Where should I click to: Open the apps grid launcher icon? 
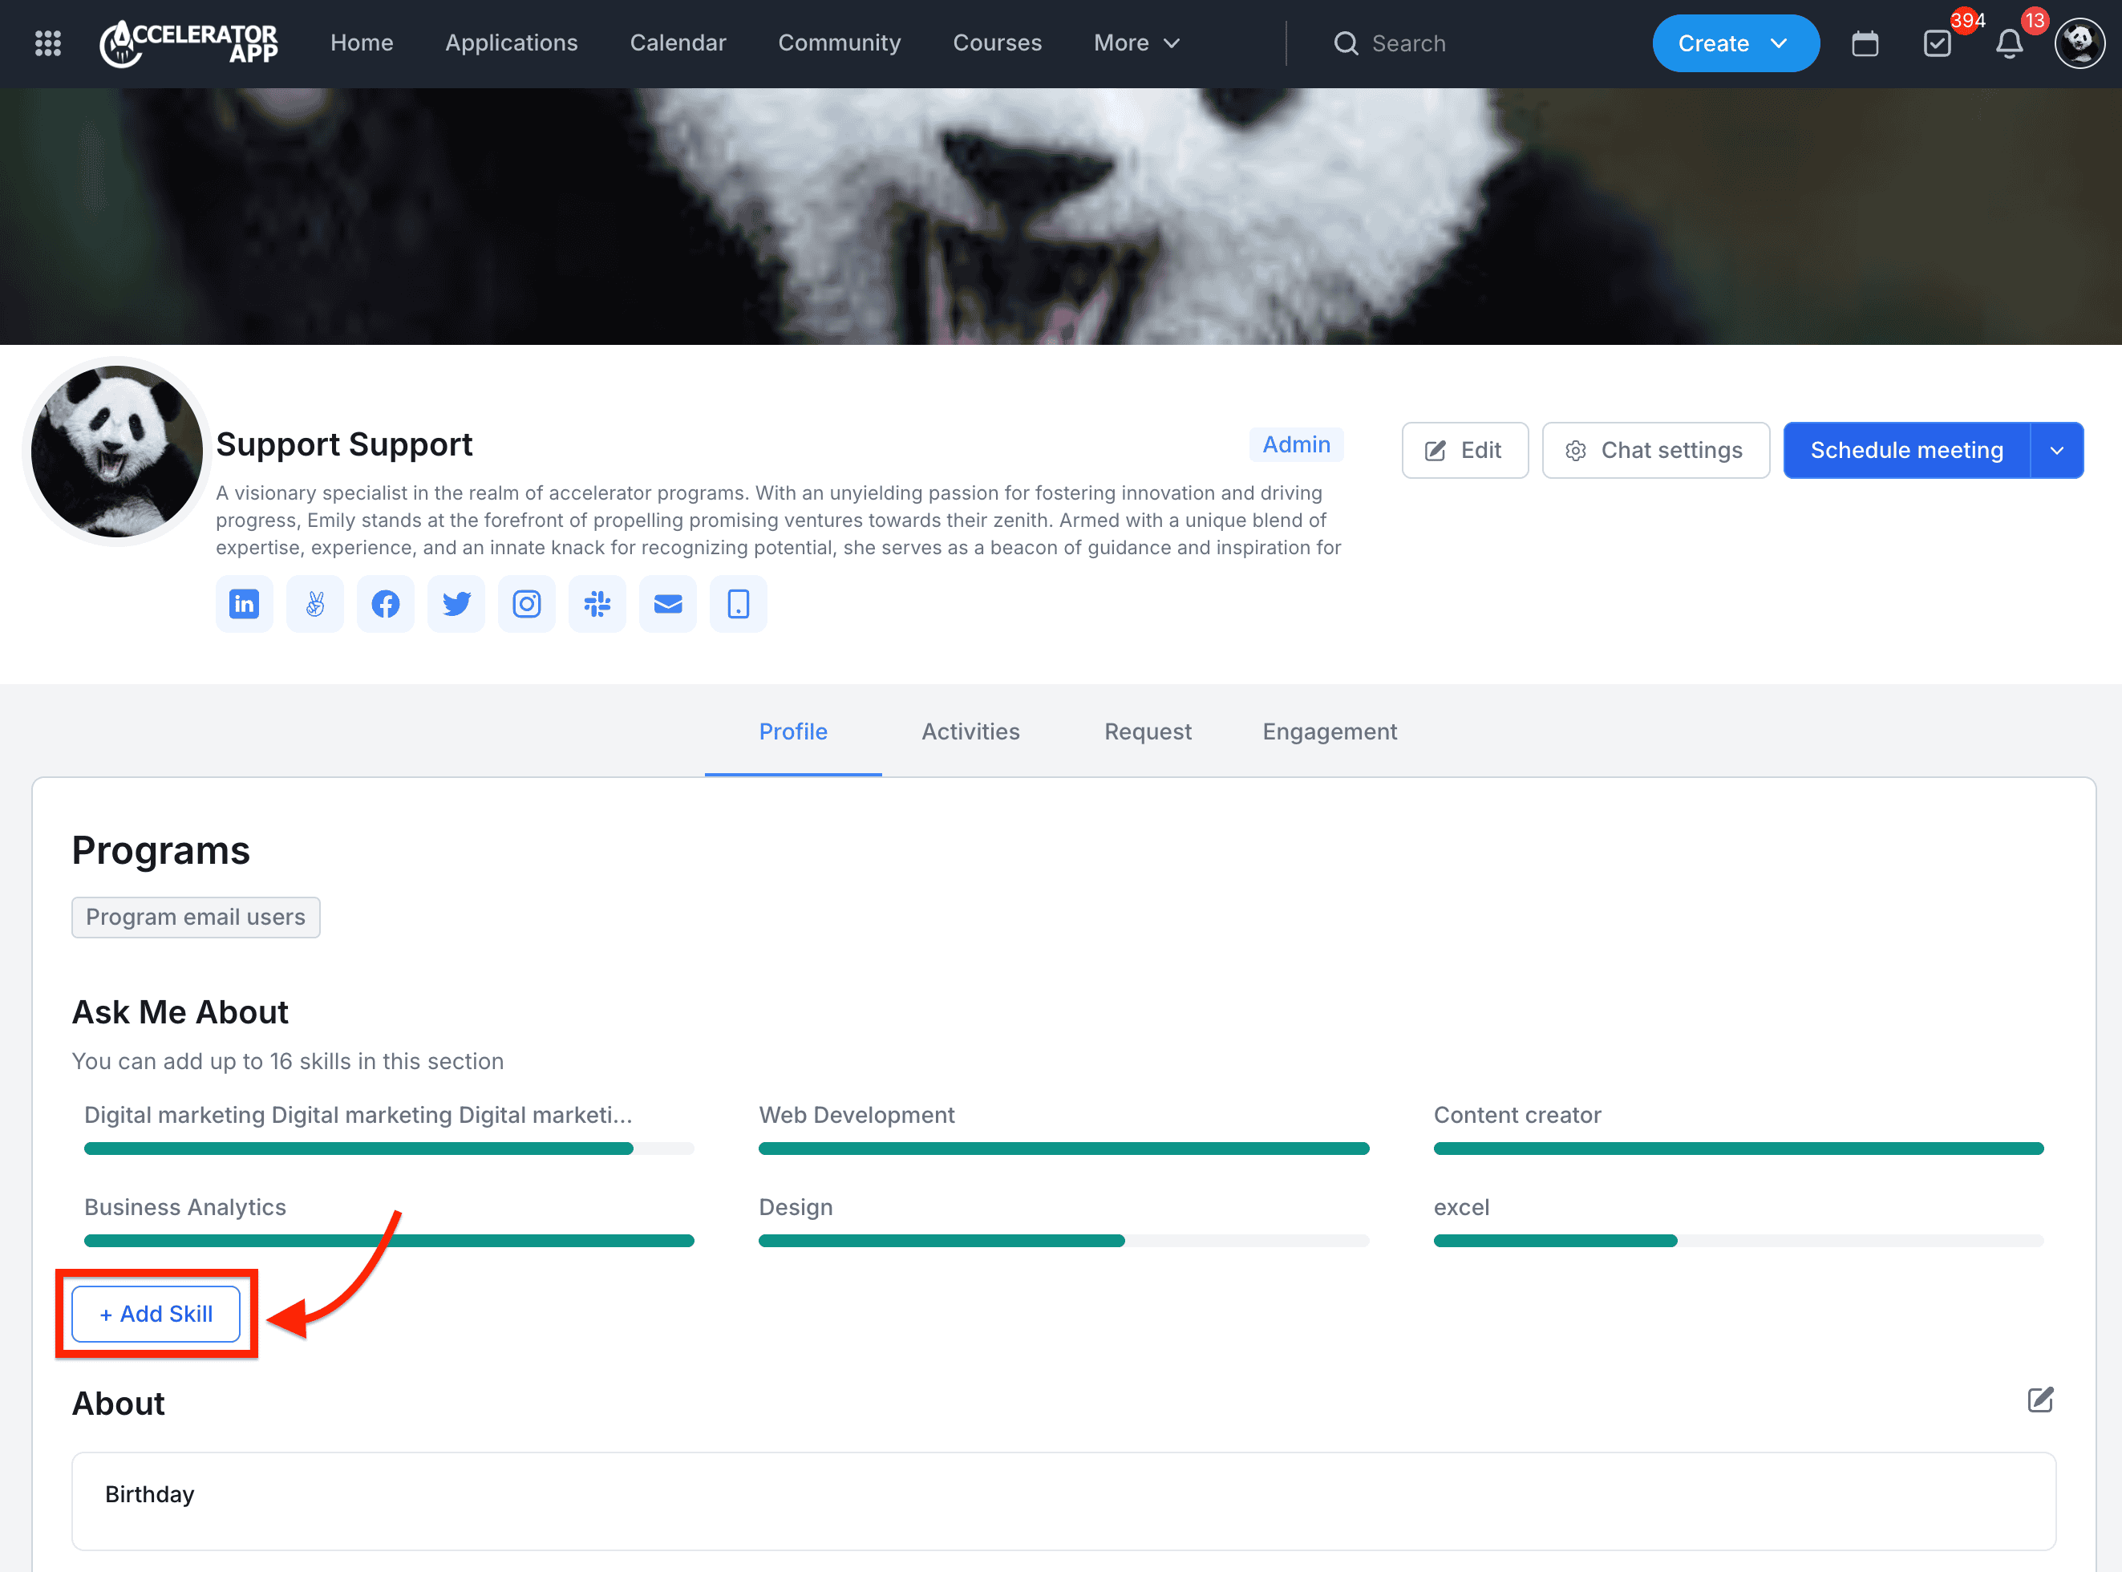coord(47,44)
